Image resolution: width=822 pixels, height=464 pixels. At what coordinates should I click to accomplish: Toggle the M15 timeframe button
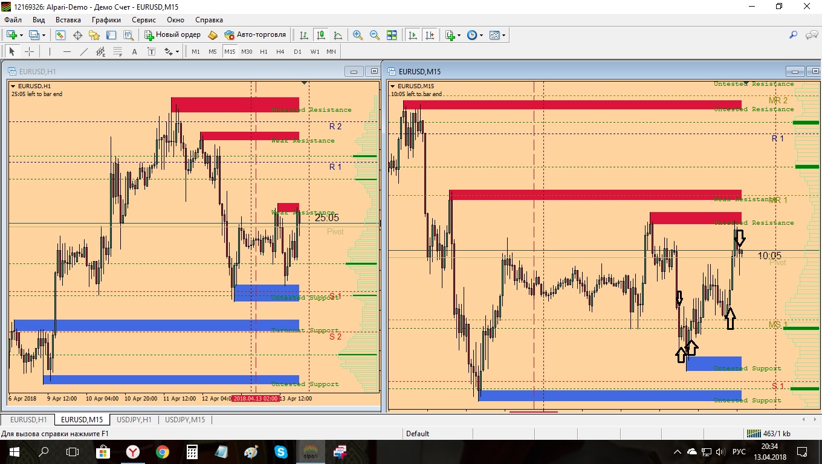[230, 51]
